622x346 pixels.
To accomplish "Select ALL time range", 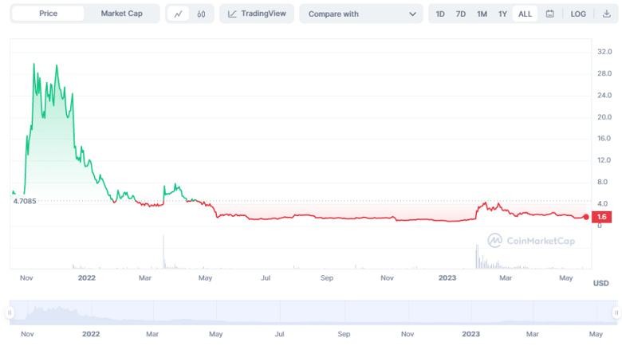I will click(525, 14).
